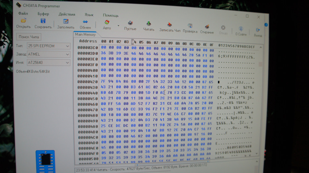Click byte 25 in row 000004A0
This screenshot has width=309, height=173.
103,126
